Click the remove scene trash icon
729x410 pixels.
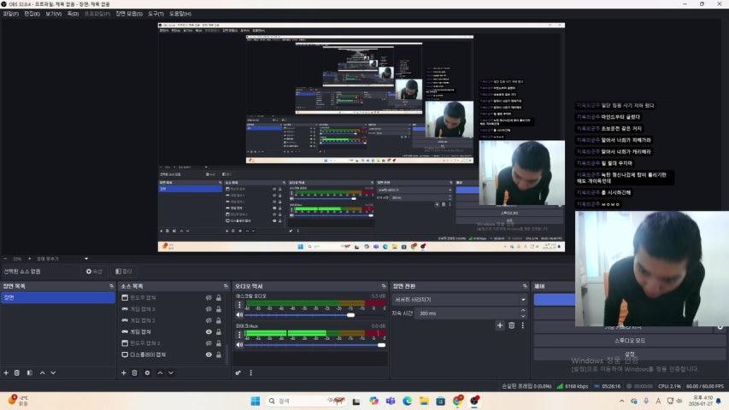[17, 372]
